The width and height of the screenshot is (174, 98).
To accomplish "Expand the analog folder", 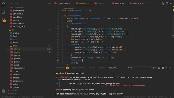I will point(16,33).
